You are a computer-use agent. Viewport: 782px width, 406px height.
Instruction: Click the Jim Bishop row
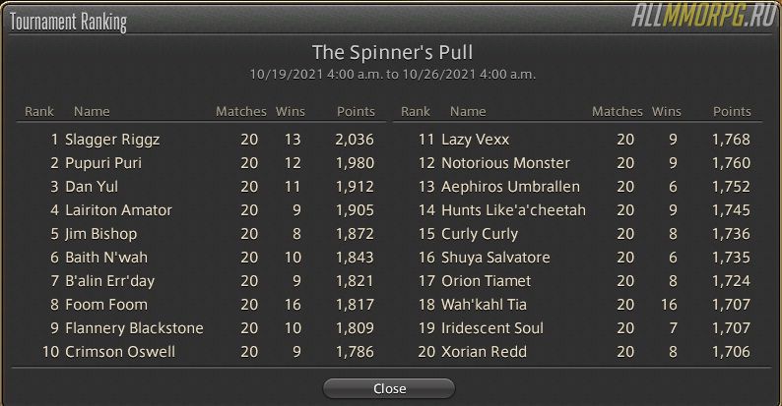(202, 234)
